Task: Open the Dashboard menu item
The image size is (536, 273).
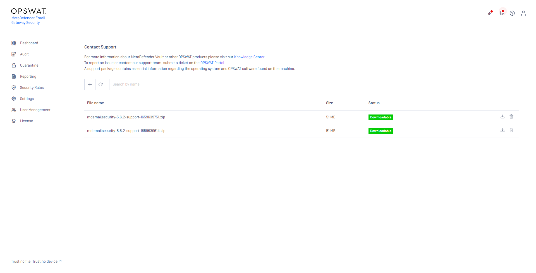Action: (x=29, y=43)
